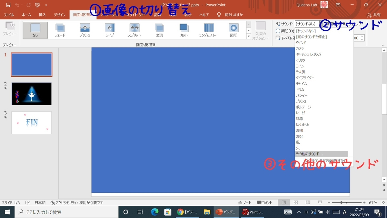Viewport: 387px width, 218px height.
Task: Apply the フェード (Fade) transition
Action: click(60, 30)
